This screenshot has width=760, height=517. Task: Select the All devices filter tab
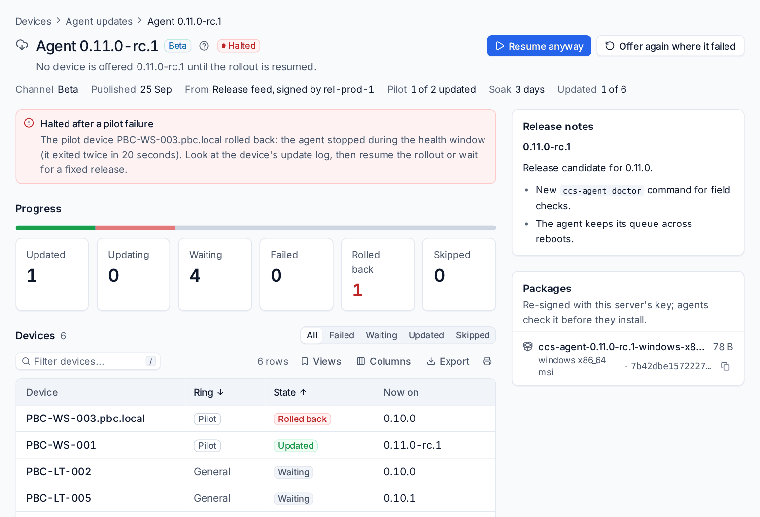tap(312, 335)
